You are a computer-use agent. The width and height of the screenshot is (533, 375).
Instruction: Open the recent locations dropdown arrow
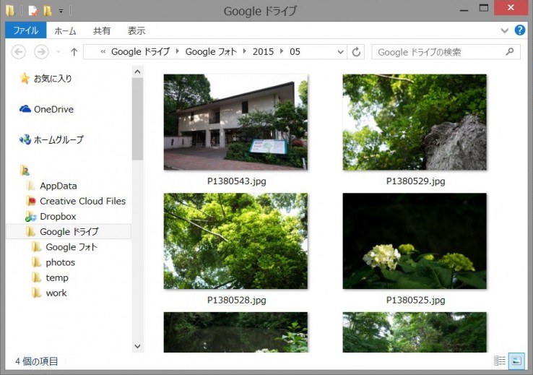(x=57, y=52)
